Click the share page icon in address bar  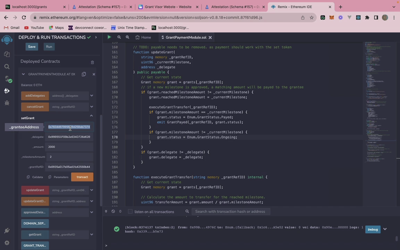(x=302, y=18)
